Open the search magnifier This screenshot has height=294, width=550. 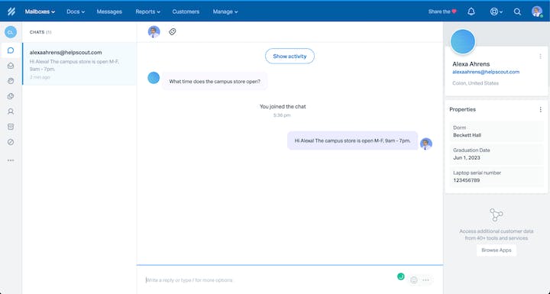point(517,11)
